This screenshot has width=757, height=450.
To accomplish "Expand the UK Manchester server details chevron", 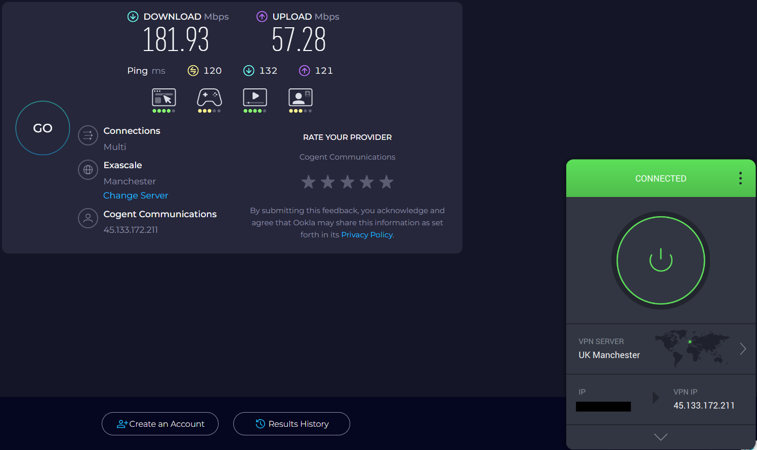I will 743,348.
